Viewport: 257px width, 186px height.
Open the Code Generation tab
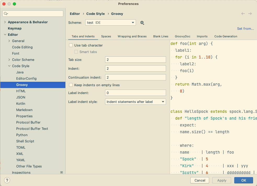(x=226, y=36)
